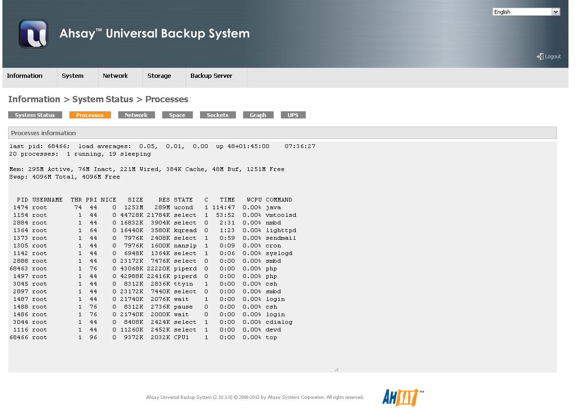The image size is (579, 417).
Task: Switch to the UPS tab
Action: (293, 115)
